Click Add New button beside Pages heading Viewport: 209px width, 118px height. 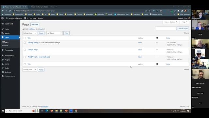click(x=35, y=25)
